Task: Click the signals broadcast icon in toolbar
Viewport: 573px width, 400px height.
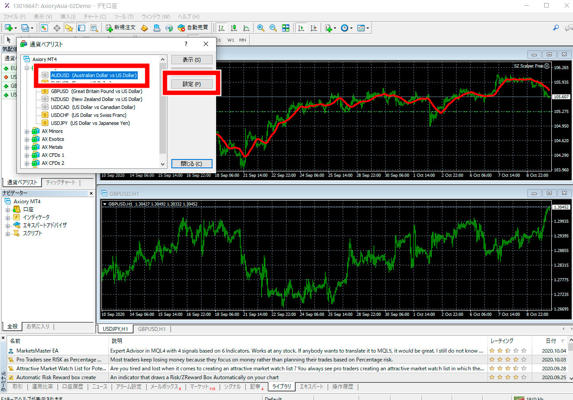Action: click(x=169, y=27)
